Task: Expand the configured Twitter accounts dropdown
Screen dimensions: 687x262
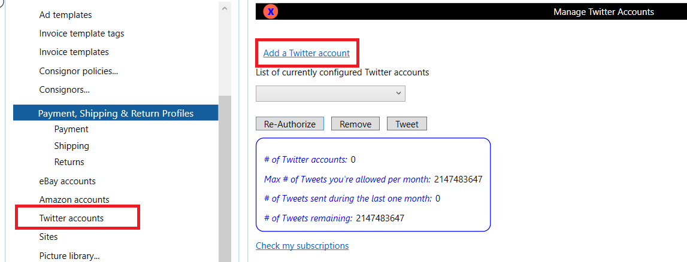Action: point(331,93)
